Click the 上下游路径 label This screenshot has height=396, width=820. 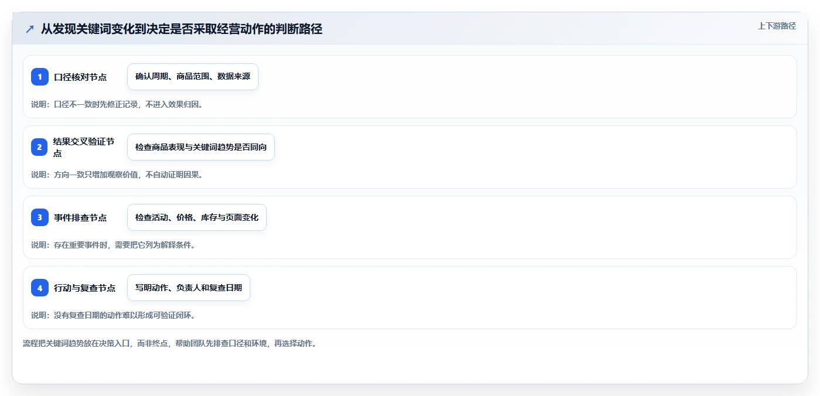[777, 26]
